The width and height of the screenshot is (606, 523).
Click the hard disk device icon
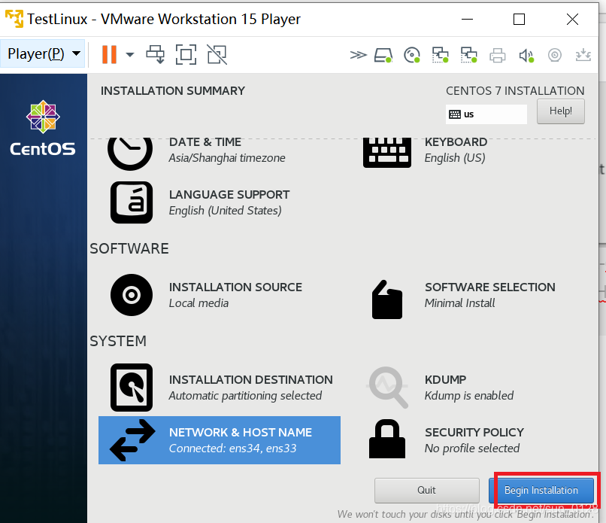point(383,56)
